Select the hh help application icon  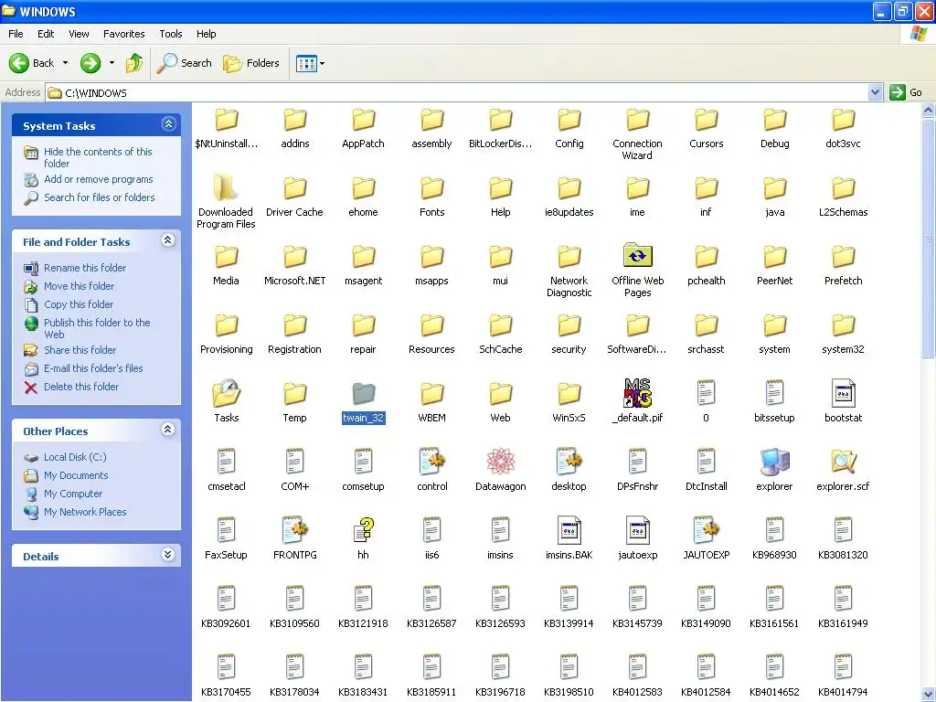(x=364, y=530)
